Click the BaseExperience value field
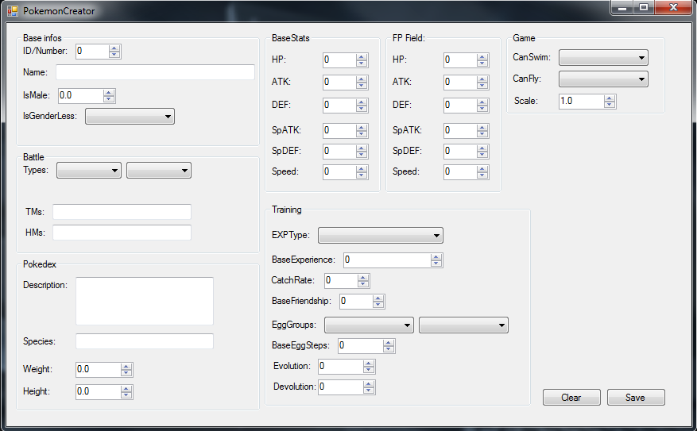Image resolution: width=697 pixels, height=431 pixels. click(387, 260)
